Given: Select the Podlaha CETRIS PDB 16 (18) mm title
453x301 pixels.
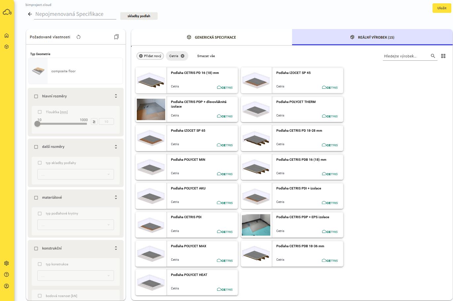Looking at the screenshot, I should click(301, 160).
